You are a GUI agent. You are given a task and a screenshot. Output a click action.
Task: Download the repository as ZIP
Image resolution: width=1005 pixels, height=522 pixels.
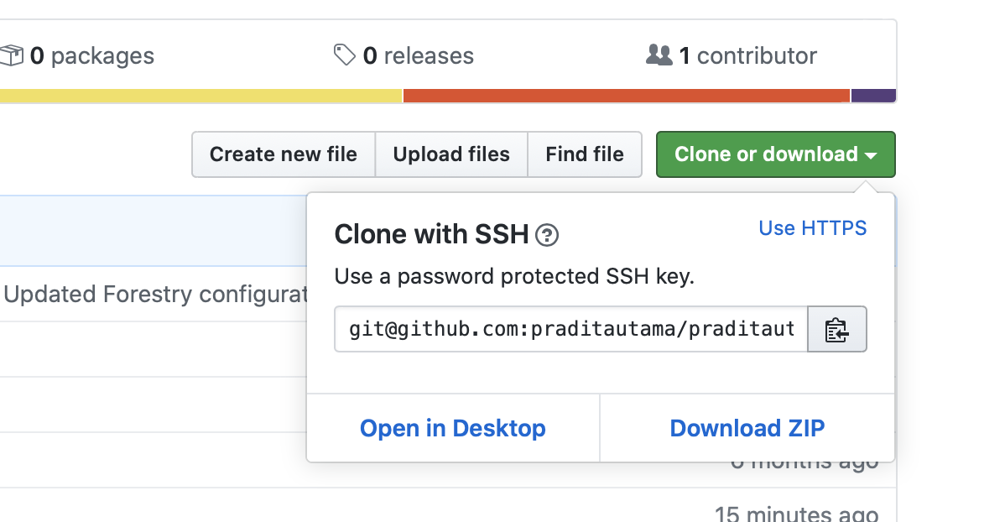tap(747, 428)
